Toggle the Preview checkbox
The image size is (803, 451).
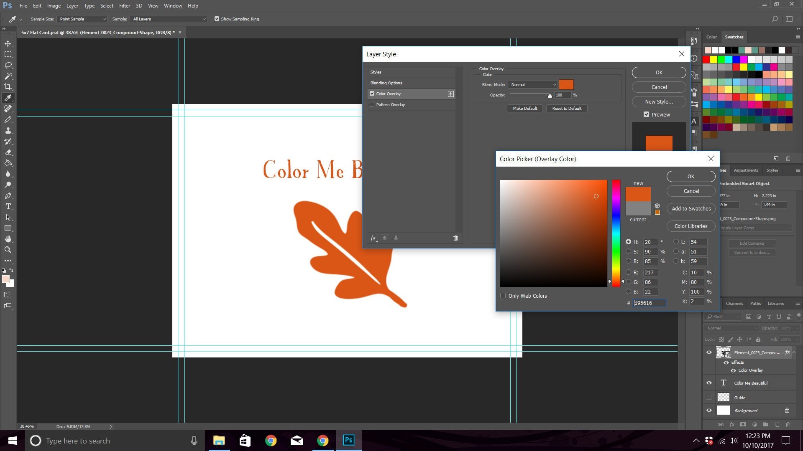[646, 114]
